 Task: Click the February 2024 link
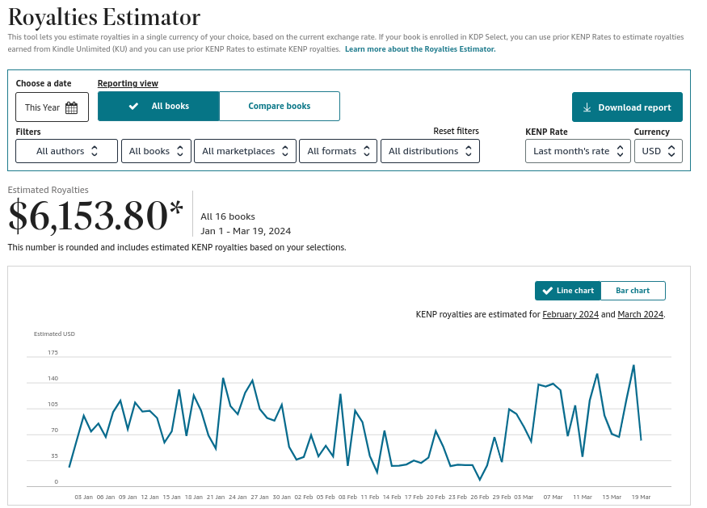tap(570, 314)
